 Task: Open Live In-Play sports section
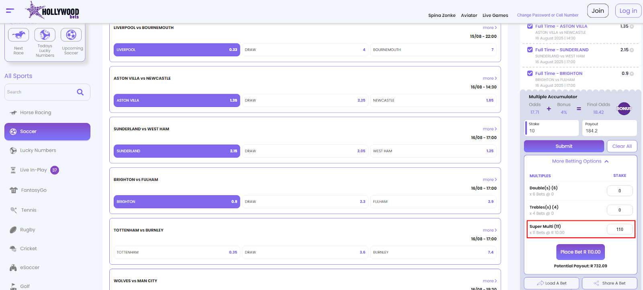pyautogui.click(x=33, y=170)
